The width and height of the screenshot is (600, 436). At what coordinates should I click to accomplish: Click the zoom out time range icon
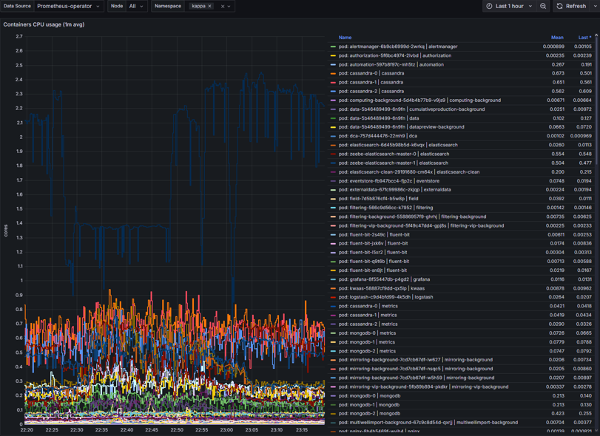click(543, 6)
